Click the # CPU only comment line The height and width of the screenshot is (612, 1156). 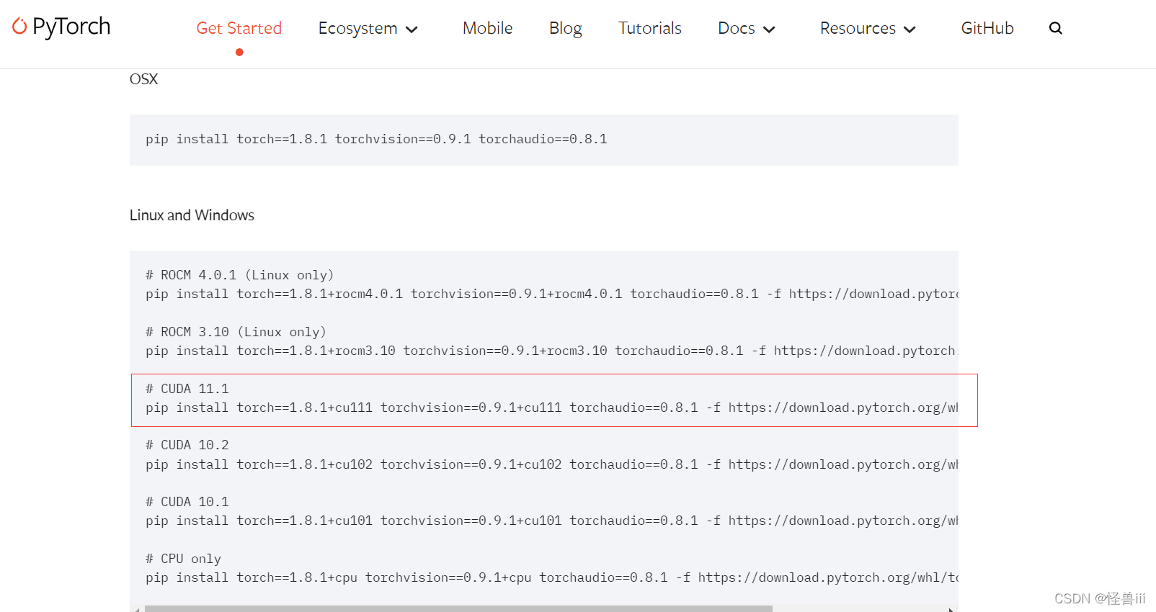coord(183,559)
